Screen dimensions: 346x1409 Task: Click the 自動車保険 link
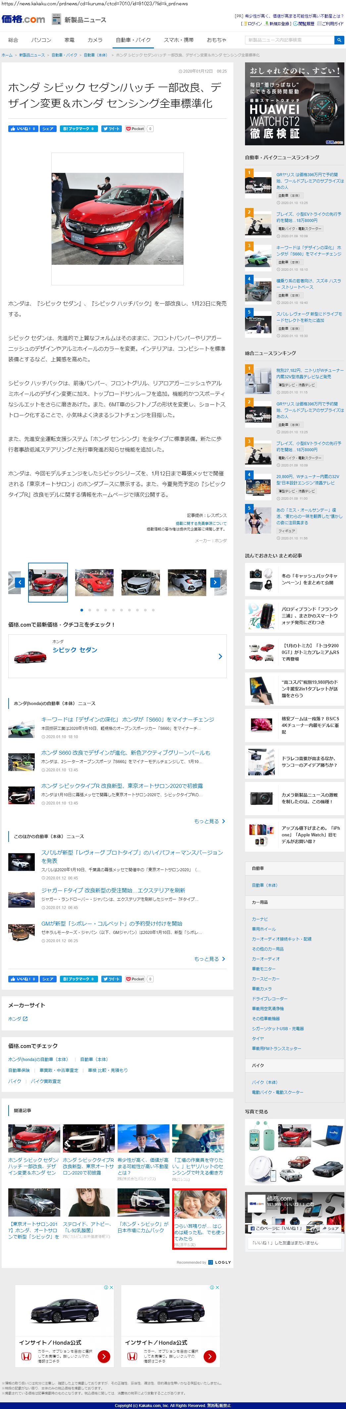click(x=19, y=1070)
